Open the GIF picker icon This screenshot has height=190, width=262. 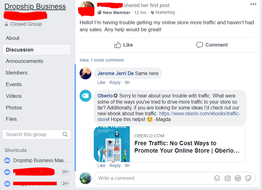(x=238, y=178)
